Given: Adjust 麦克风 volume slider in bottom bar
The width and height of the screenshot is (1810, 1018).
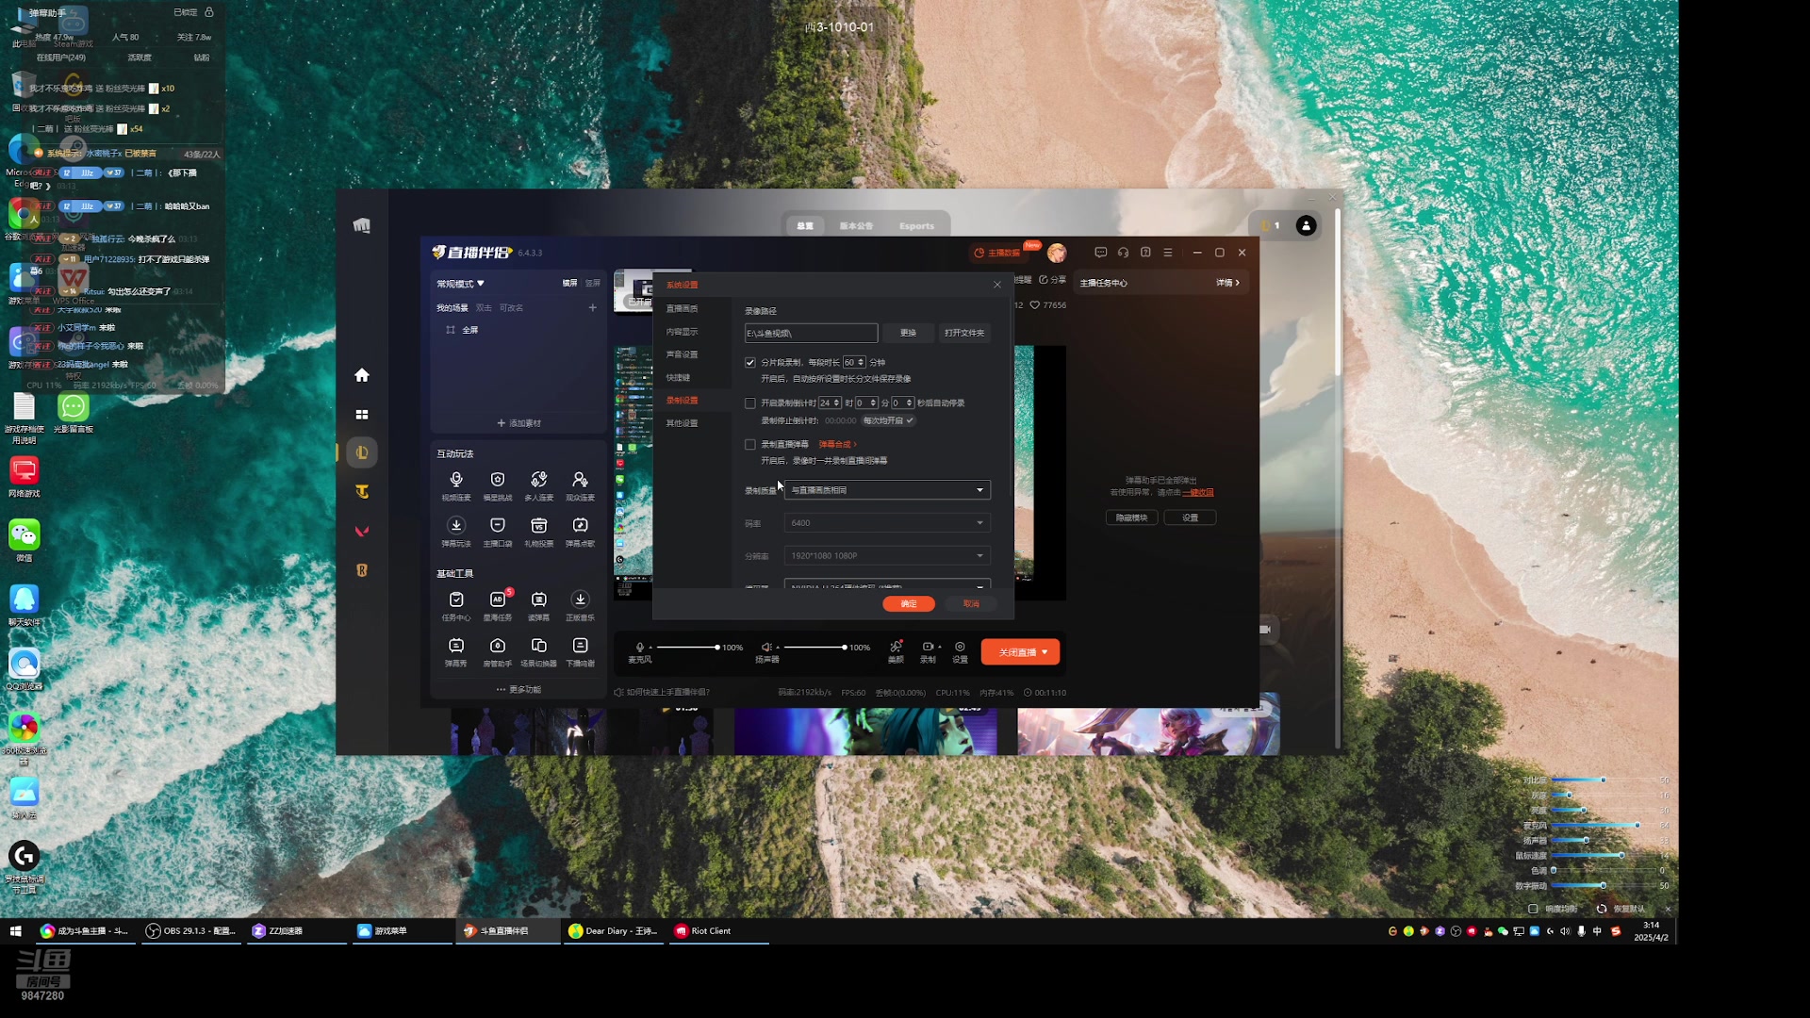Looking at the screenshot, I should click(x=688, y=648).
